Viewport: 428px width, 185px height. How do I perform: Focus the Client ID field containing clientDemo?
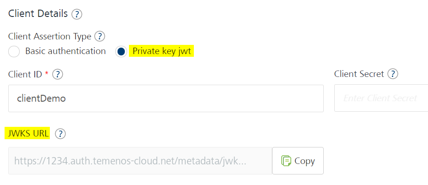(x=166, y=98)
